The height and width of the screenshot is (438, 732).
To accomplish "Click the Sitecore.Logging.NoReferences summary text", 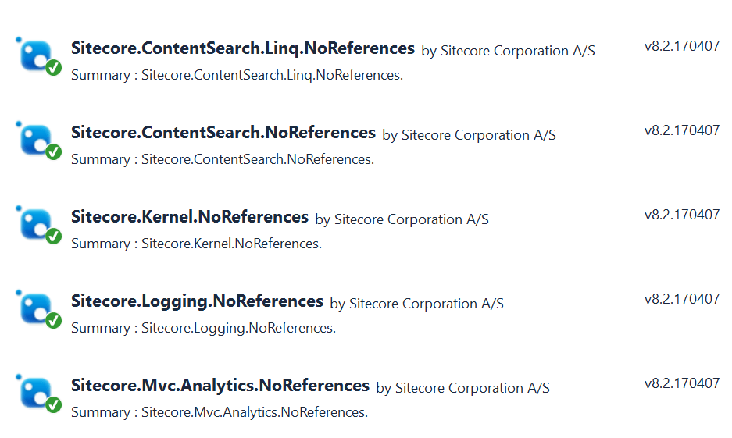I will (x=203, y=328).
